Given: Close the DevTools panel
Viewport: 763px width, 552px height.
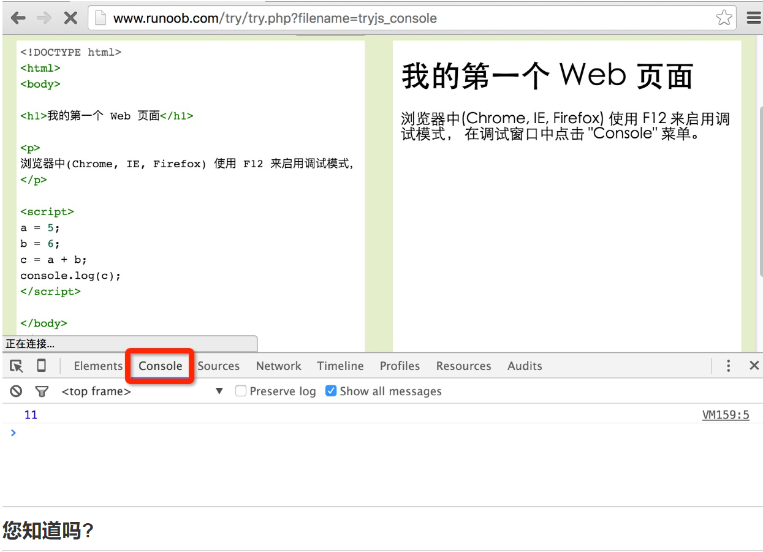Looking at the screenshot, I should pyautogui.click(x=754, y=366).
